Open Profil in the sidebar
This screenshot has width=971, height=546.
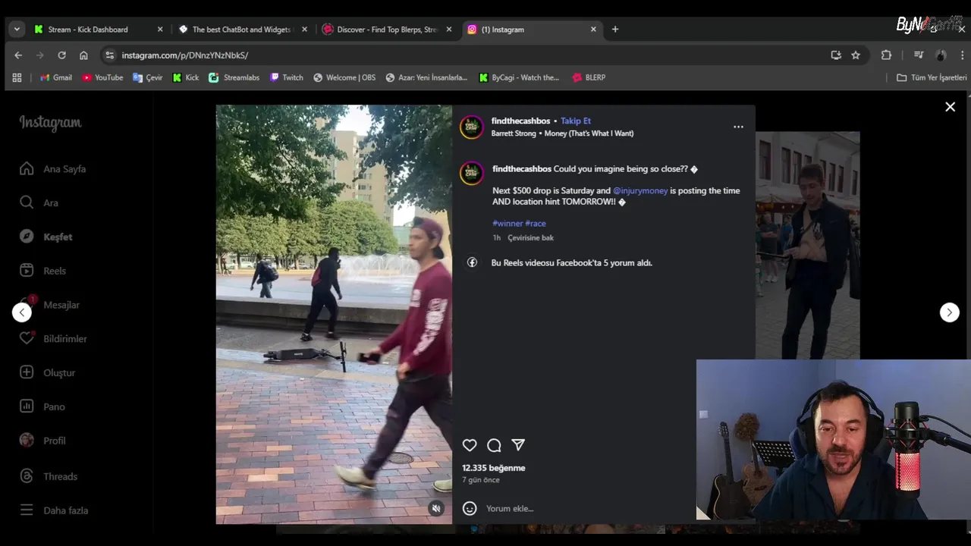pos(42,441)
